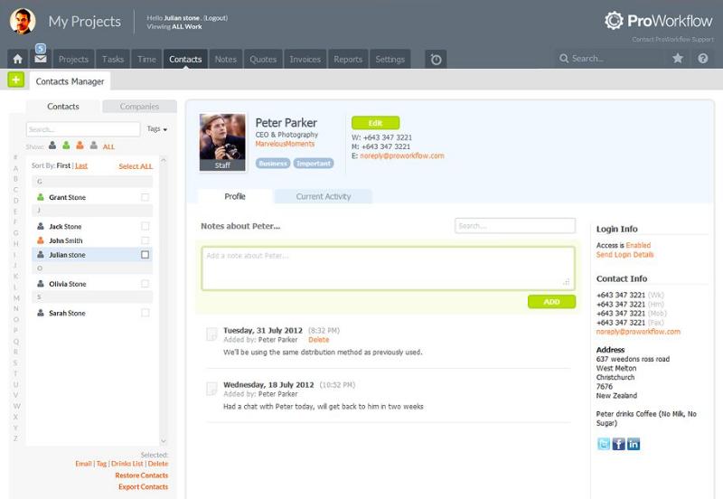The height and width of the screenshot is (499, 723).
Task: Open the Settings tab
Action: click(x=390, y=59)
